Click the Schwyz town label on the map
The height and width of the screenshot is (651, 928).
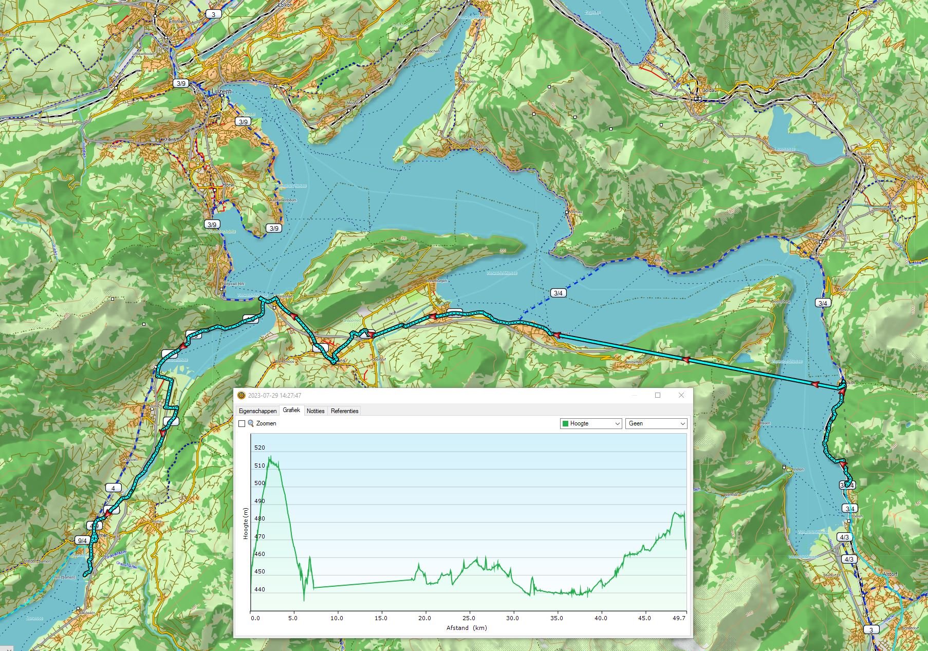coord(915,177)
